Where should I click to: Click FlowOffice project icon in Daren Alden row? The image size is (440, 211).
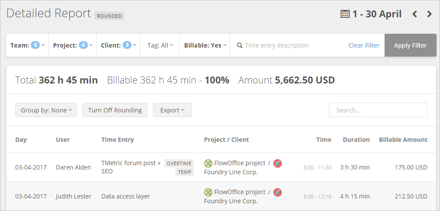[208, 163]
